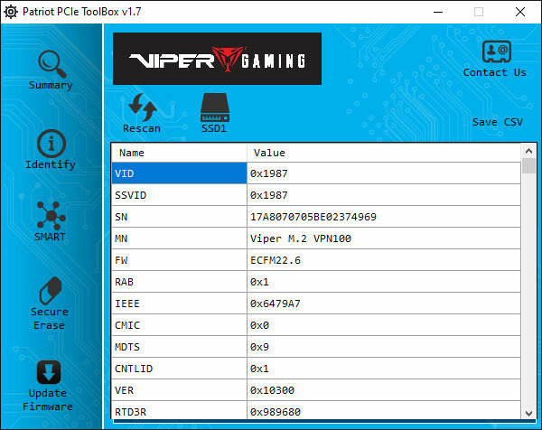Select the CMIC name cell
The height and width of the screenshot is (430, 542).
point(180,325)
